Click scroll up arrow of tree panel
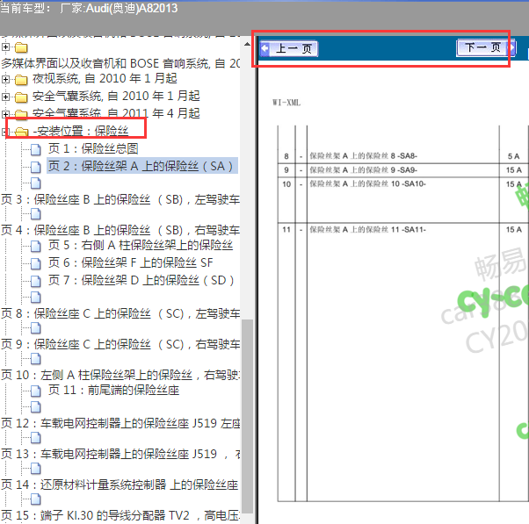 point(247,44)
